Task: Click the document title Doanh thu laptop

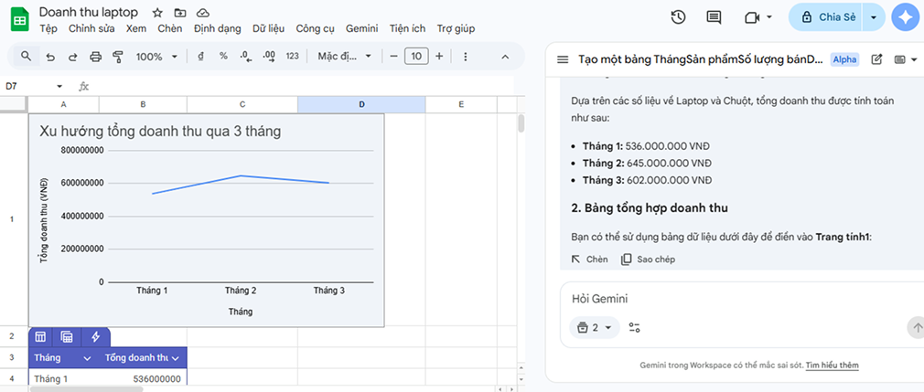Action: 89,13
